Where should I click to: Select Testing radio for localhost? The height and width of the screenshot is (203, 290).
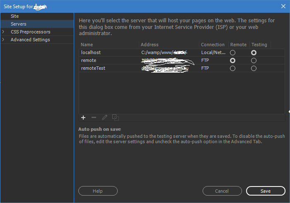pos(254,53)
